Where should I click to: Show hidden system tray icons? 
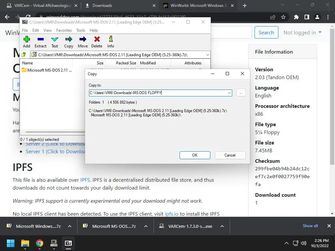[x=287, y=243]
